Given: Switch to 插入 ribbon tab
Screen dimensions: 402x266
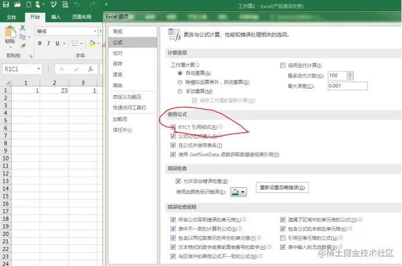Looking at the screenshot, I should tap(56, 17).
